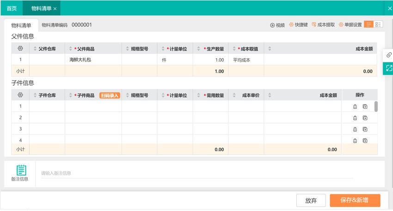Delete row 1 in 子件信息 table
This screenshot has height=211, width=393.
tap(355, 106)
